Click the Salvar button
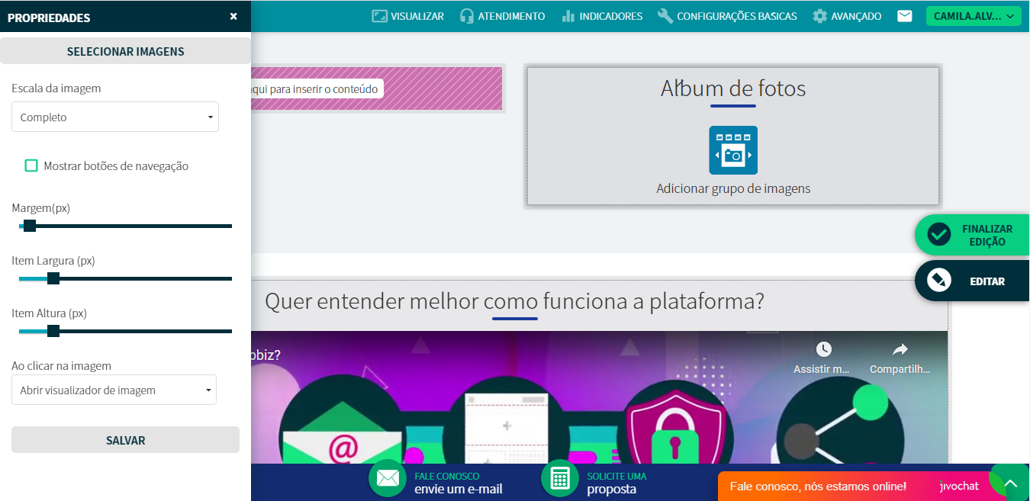The height and width of the screenshot is (501, 1030). coord(125,440)
